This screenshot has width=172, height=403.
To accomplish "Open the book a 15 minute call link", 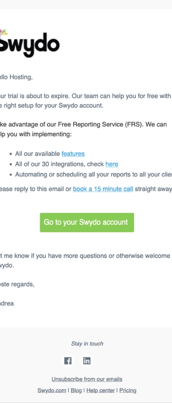I will (103, 189).
